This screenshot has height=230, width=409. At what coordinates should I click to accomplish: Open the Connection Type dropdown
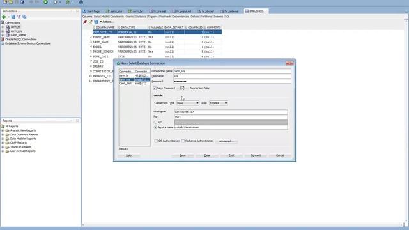coord(188,103)
